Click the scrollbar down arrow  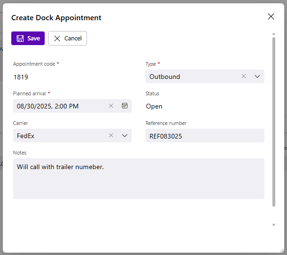(274, 225)
